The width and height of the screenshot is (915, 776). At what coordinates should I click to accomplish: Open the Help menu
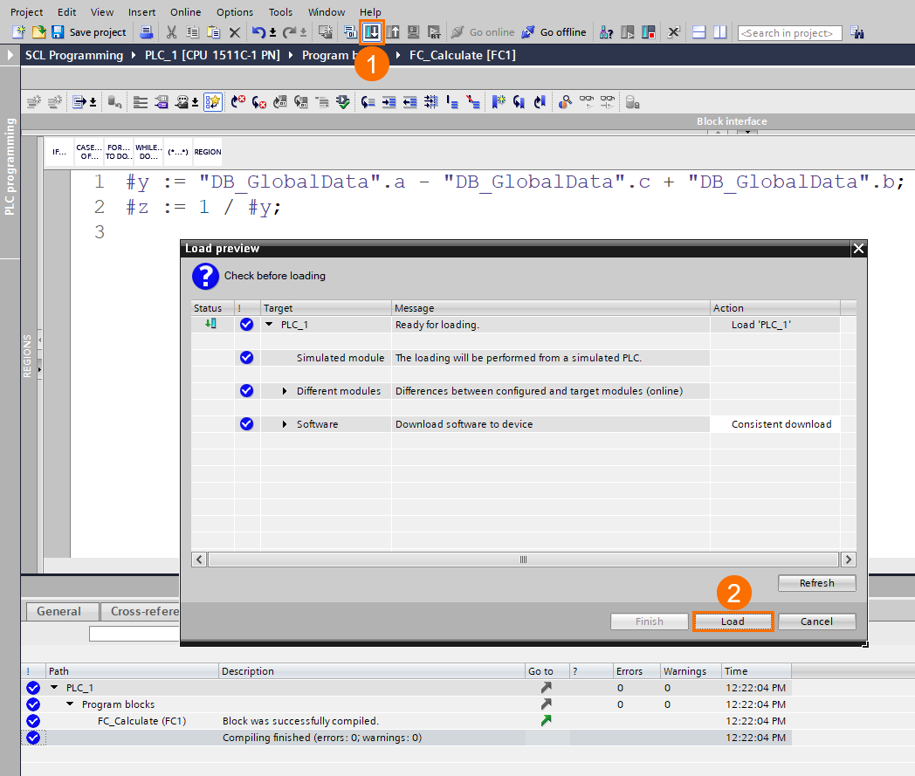coord(370,11)
